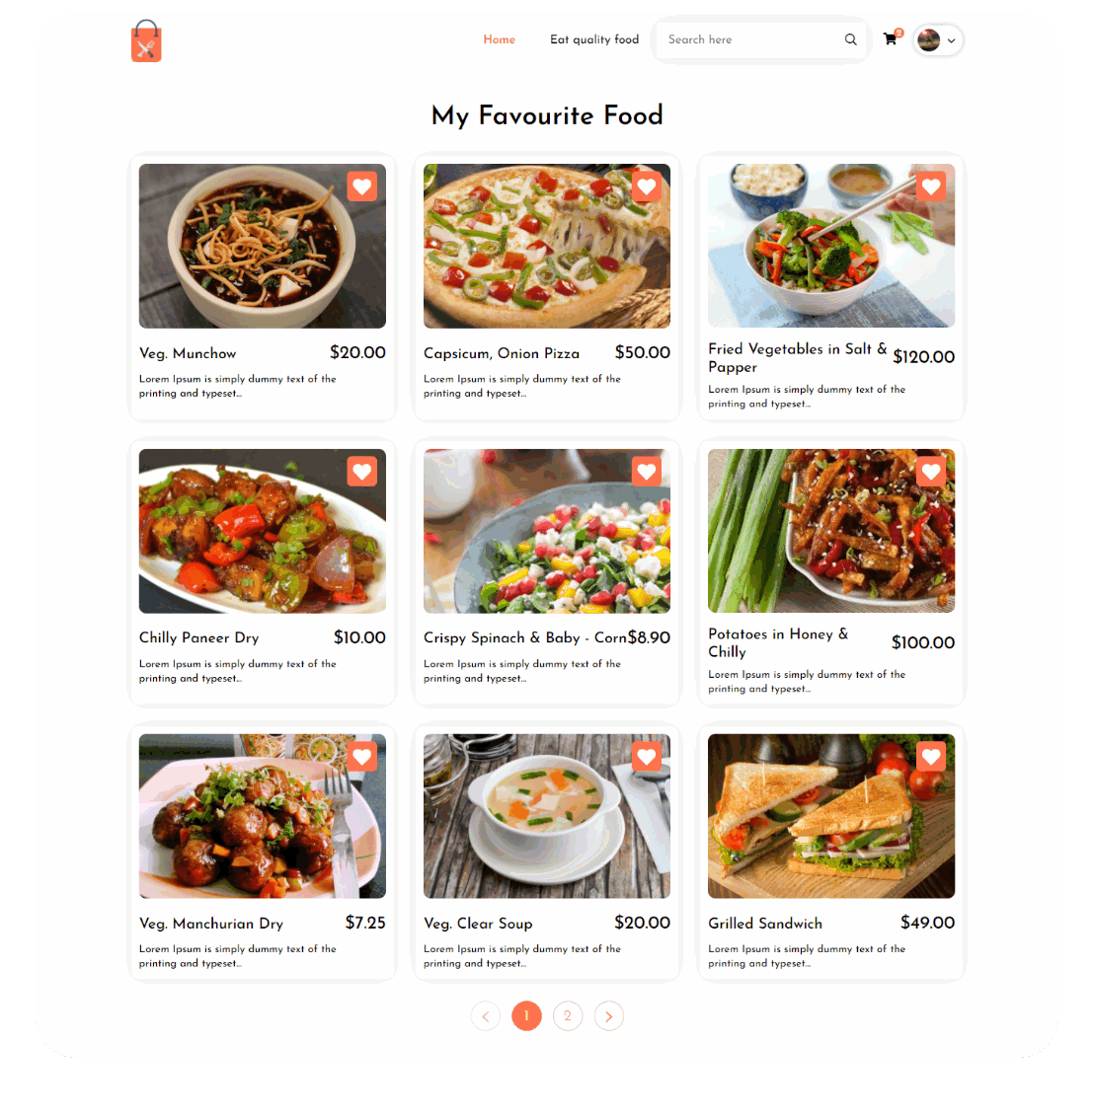The image size is (1094, 1117).
Task: Open the Home menu item
Action: pyautogui.click(x=499, y=39)
